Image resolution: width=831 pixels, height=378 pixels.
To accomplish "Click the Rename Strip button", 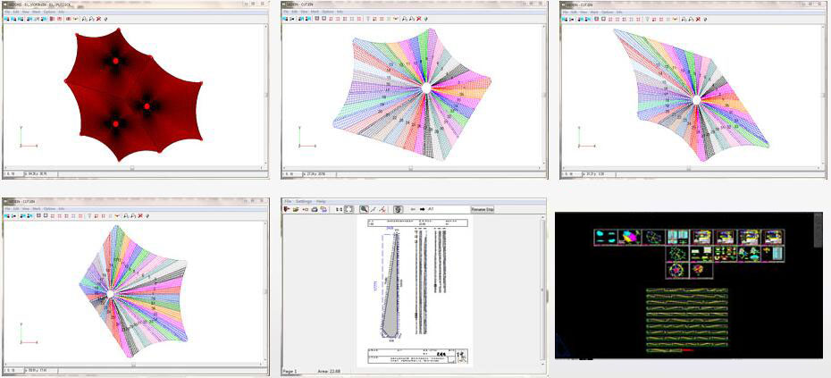I will pyautogui.click(x=483, y=209).
